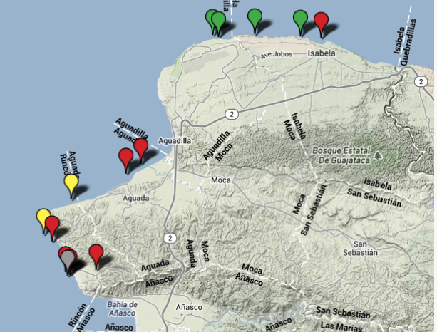Click the Ave Jobos road label

277,54
